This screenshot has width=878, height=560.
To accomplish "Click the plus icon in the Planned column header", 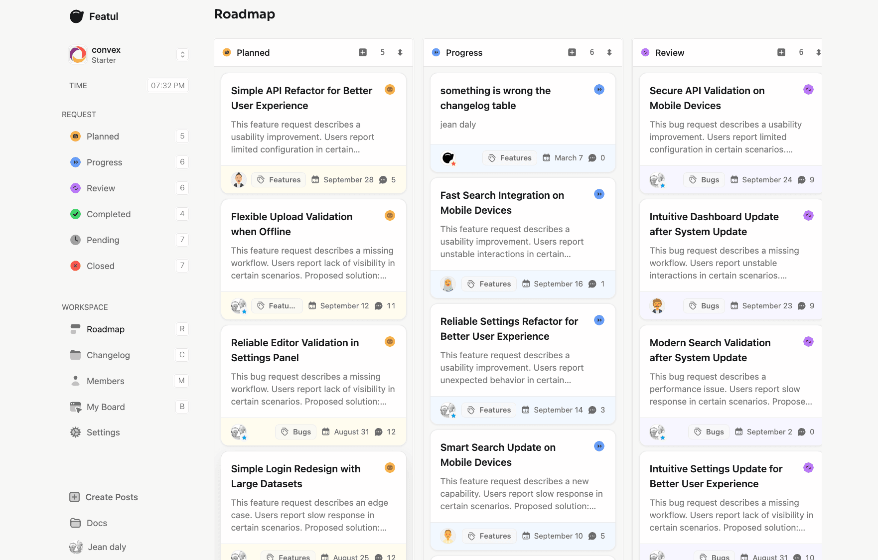I will pyautogui.click(x=362, y=52).
